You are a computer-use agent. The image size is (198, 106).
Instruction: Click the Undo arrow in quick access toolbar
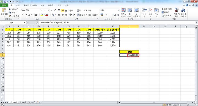pyautogui.click(x=8, y=2)
